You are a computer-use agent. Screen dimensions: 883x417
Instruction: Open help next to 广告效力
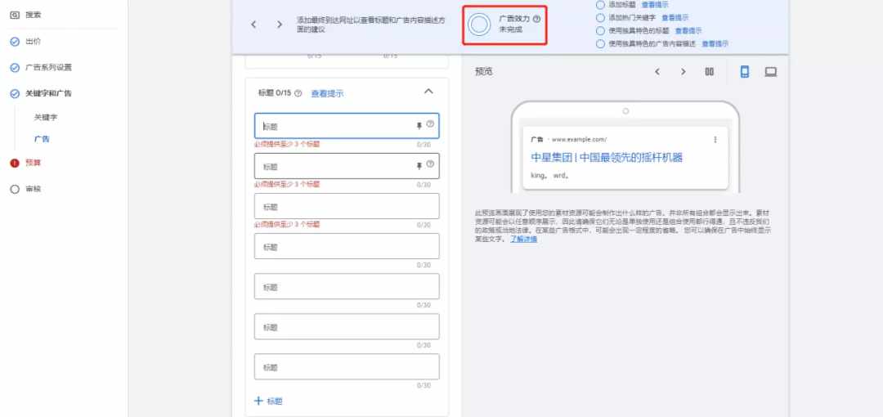point(536,18)
